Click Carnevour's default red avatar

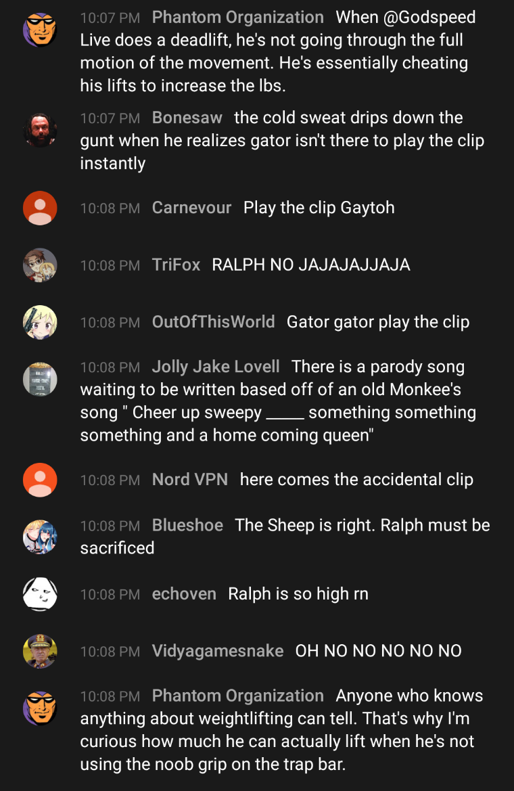click(x=40, y=208)
